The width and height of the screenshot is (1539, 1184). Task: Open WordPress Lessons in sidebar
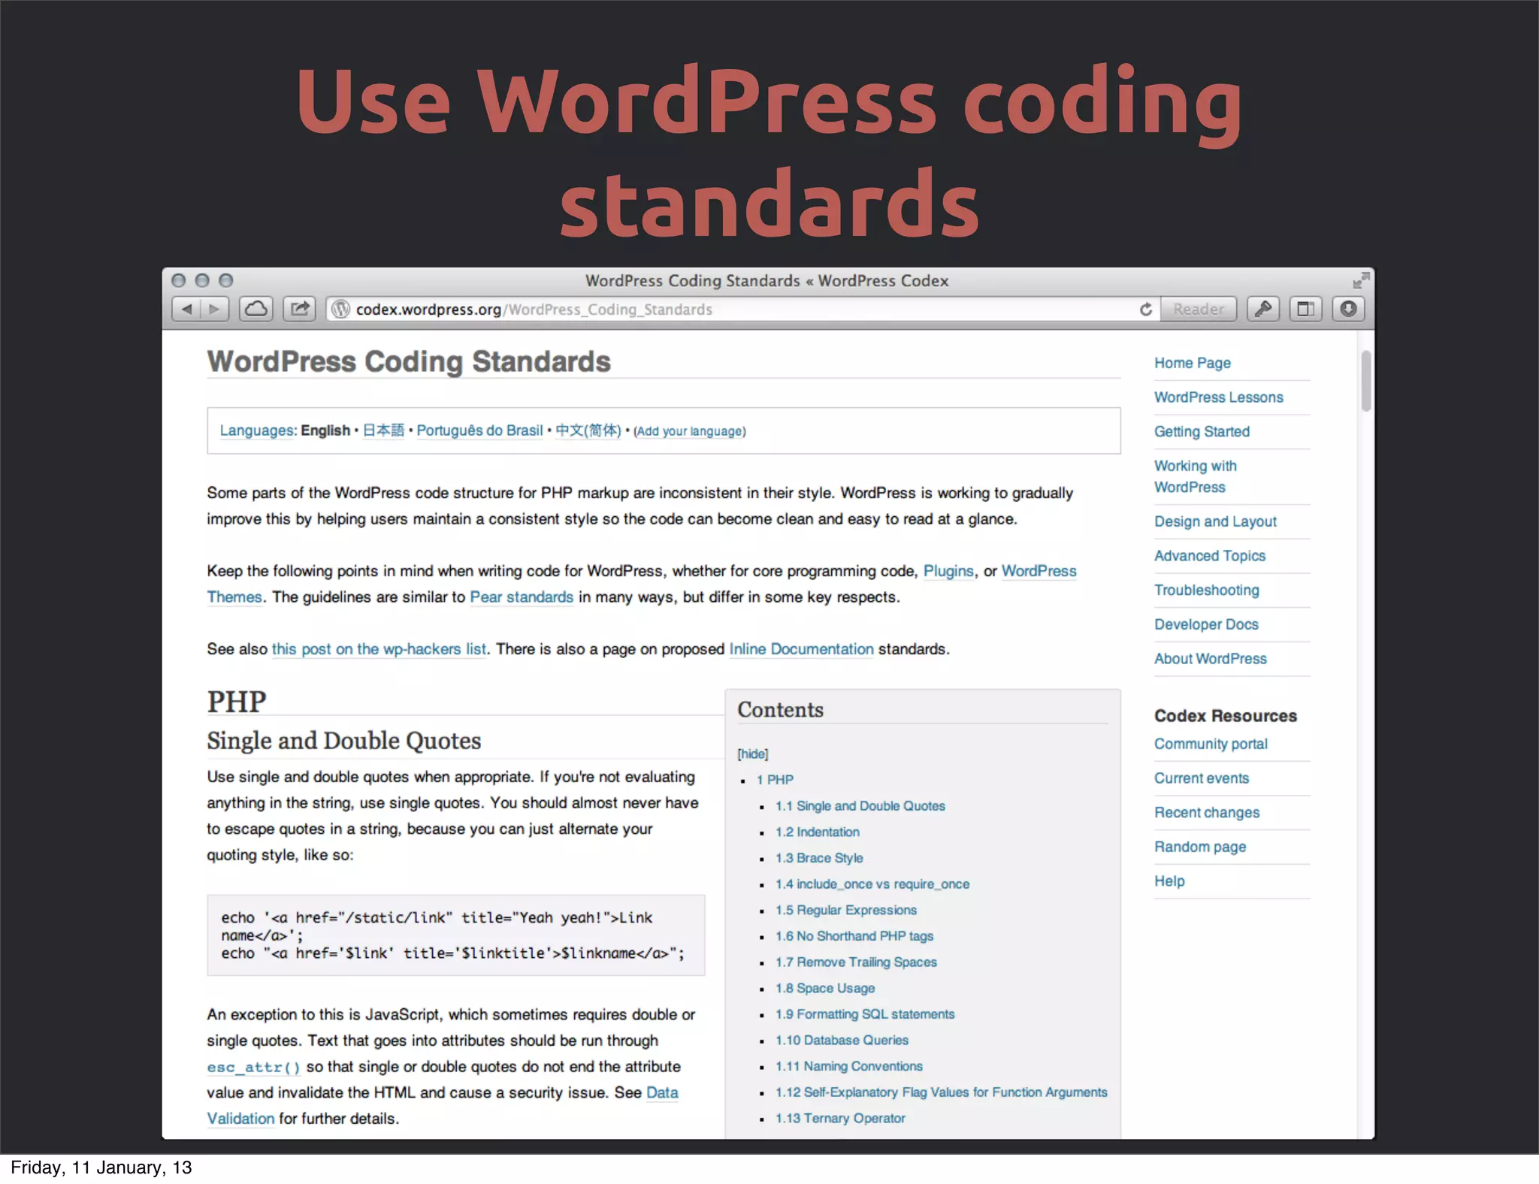click(x=1218, y=397)
